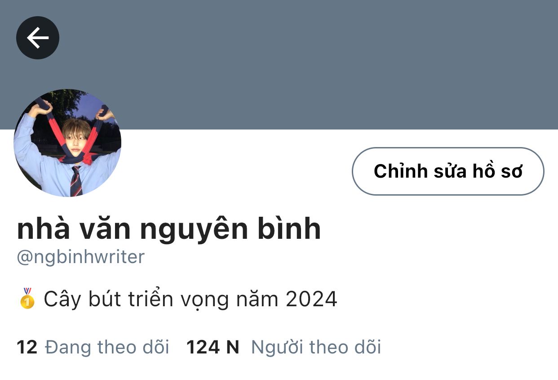
Task: Click the gold medal emoji in bio
Action: pyautogui.click(x=27, y=298)
